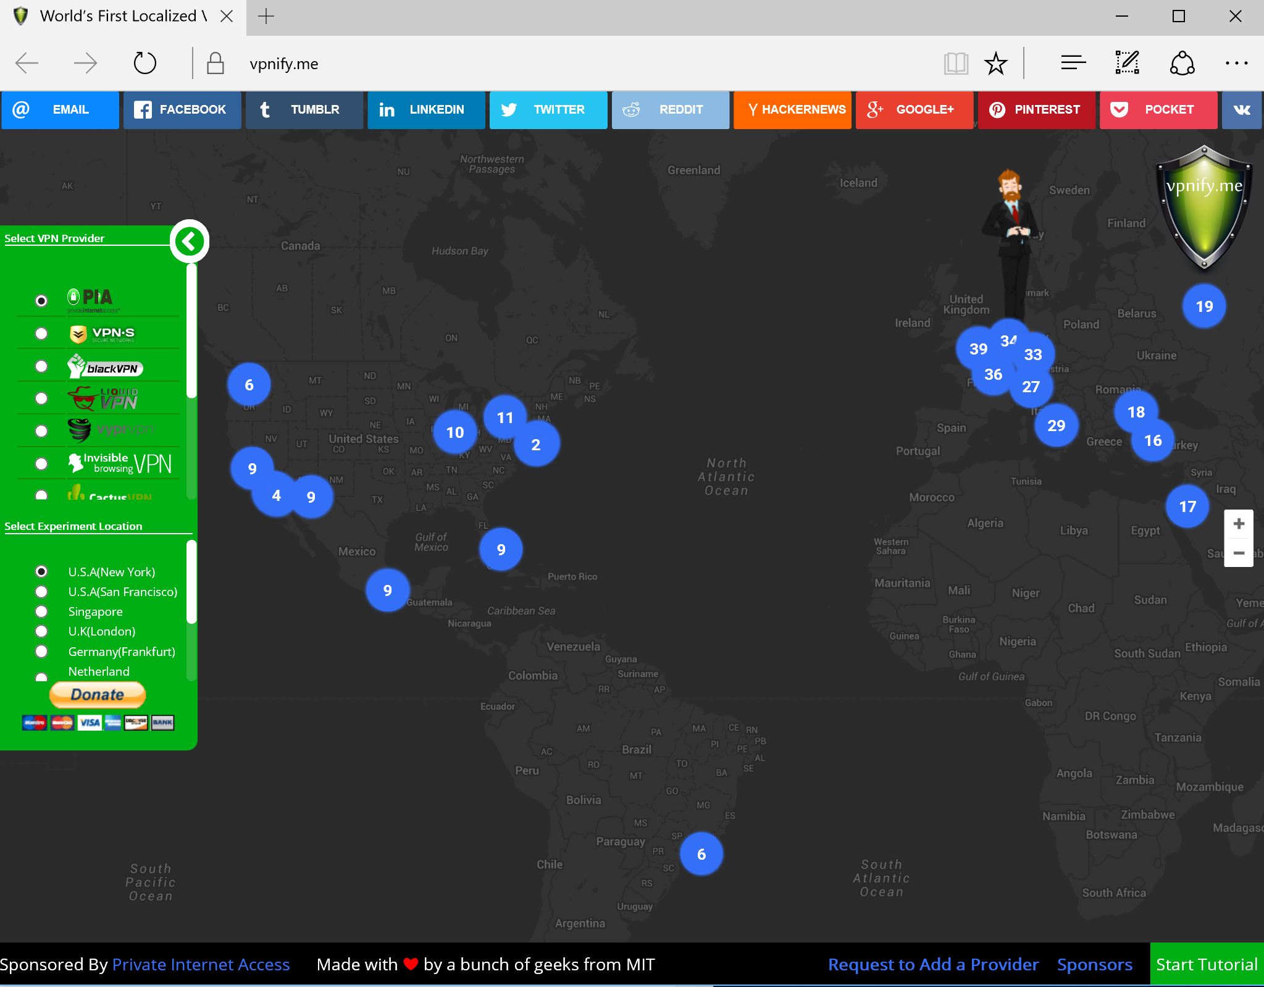Add page to favorites star
This screenshot has height=987, width=1264.
[995, 63]
